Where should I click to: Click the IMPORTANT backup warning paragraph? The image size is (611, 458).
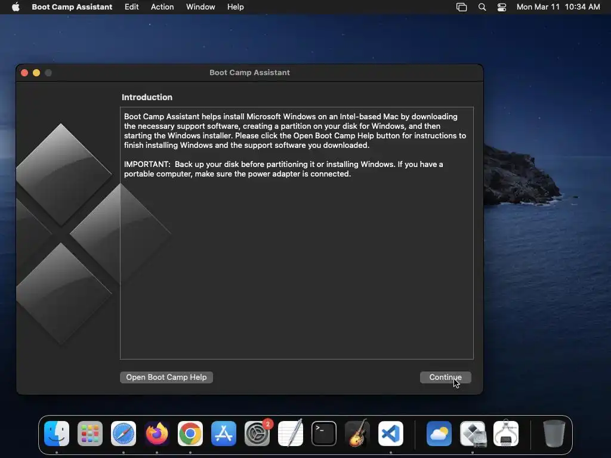point(283,169)
